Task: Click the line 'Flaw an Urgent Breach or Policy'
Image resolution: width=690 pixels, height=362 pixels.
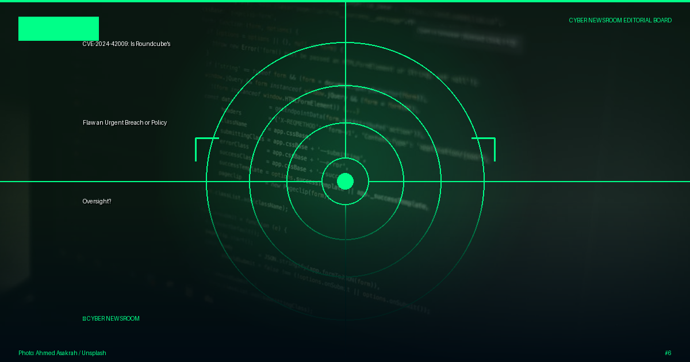Action: 125,122
